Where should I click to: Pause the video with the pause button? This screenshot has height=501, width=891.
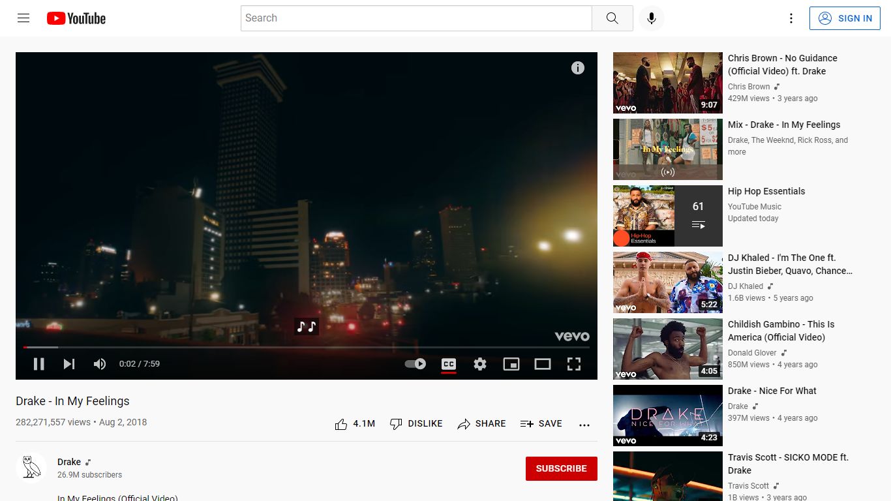(x=39, y=364)
